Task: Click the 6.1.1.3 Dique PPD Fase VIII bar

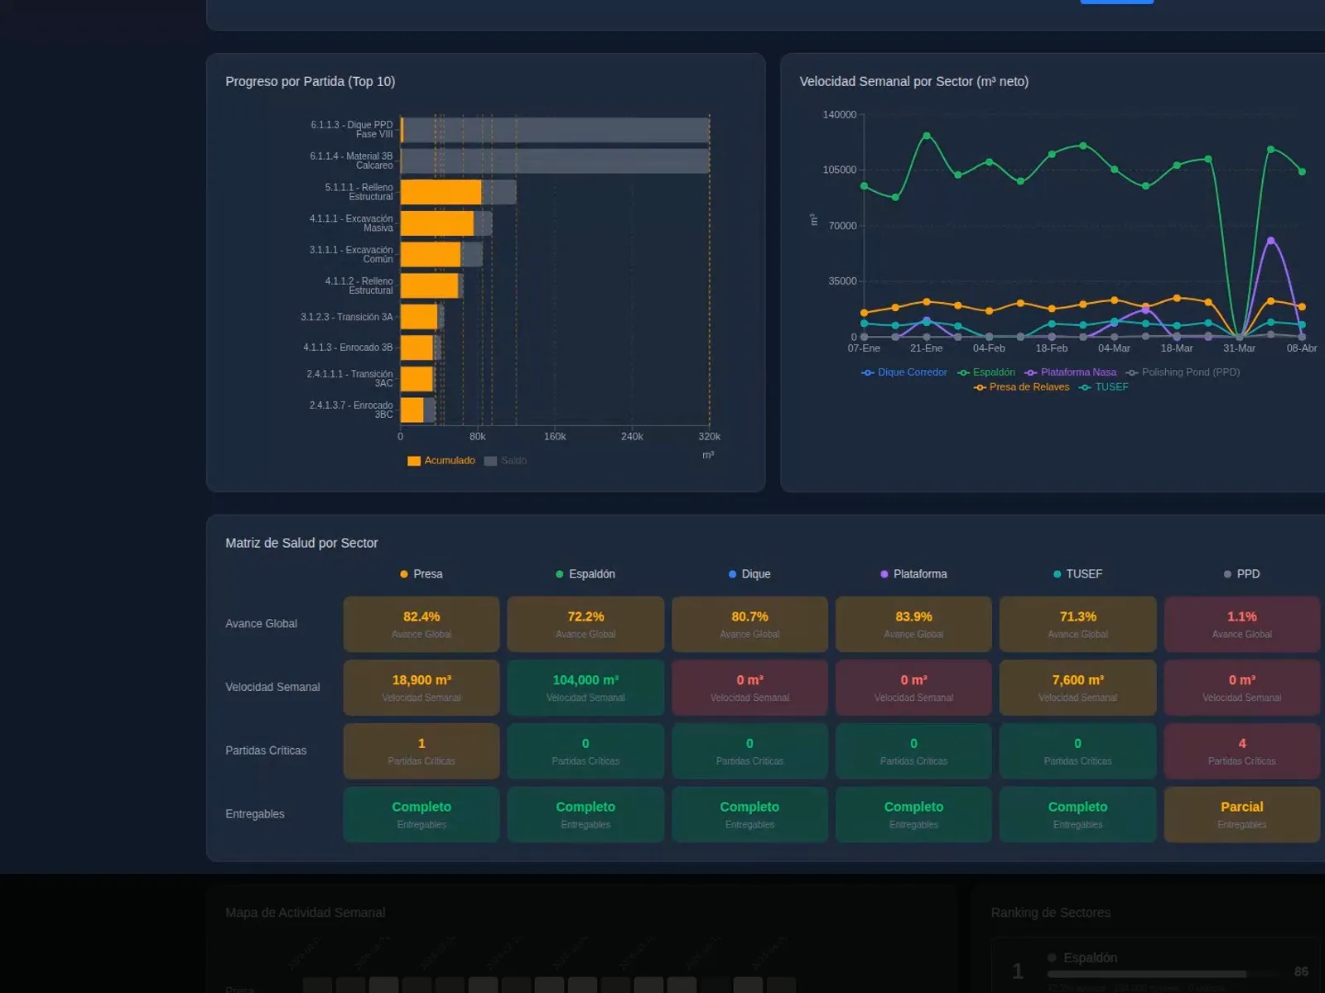Action: point(555,130)
